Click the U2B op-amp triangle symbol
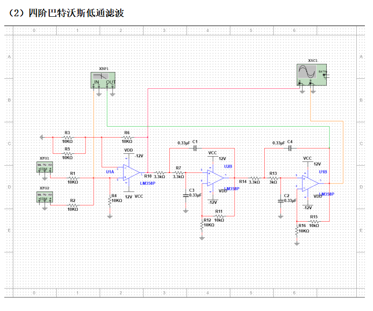This screenshot has width=373, height=311. point(216,178)
